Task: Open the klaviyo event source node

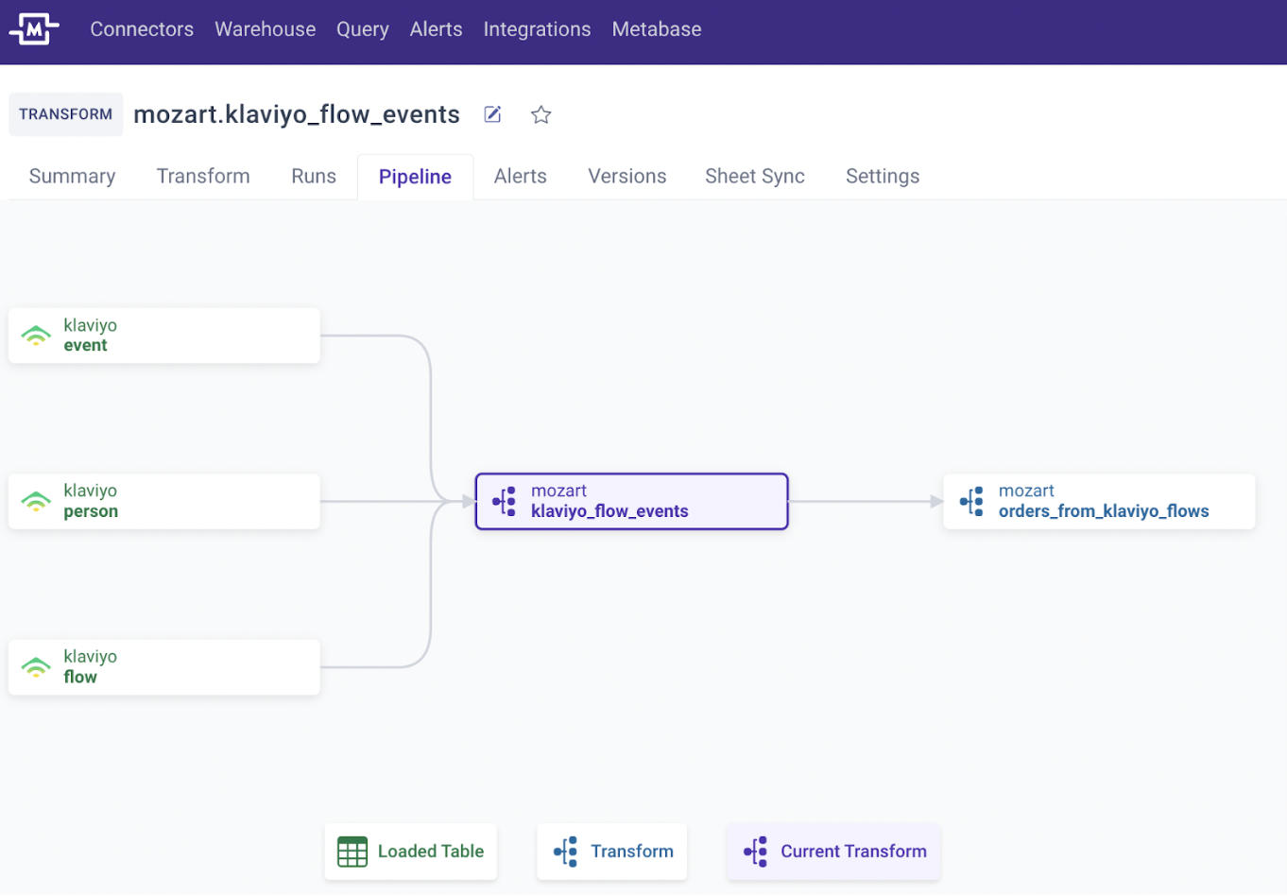Action: 164,336
